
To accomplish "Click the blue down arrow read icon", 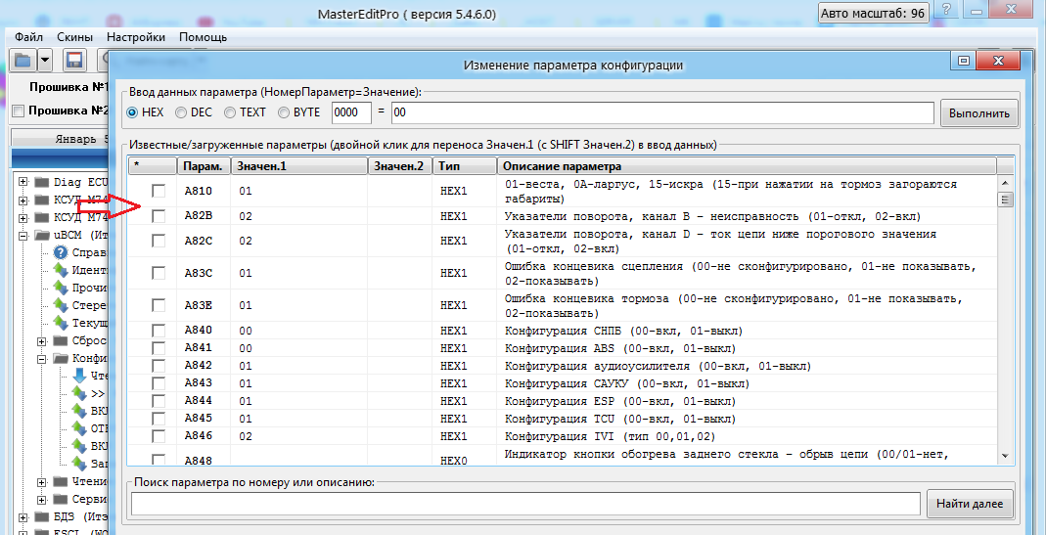I will tap(79, 375).
